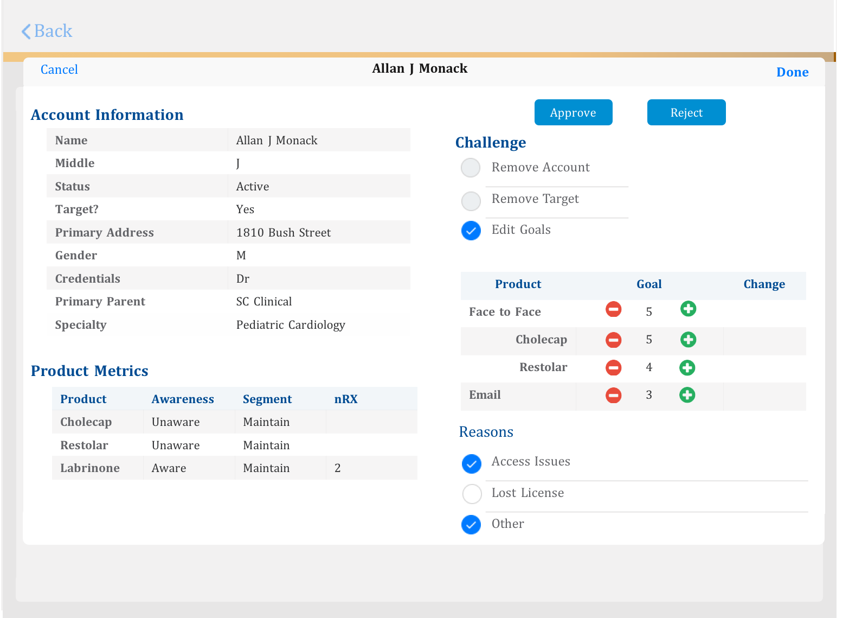Screen dimensions: 849x618
Task: Decrease the Email goal value
Action: pyautogui.click(x=613, y=395)
